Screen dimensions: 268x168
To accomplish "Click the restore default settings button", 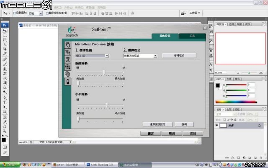I will pyautogui.click(x=157, y=124).
